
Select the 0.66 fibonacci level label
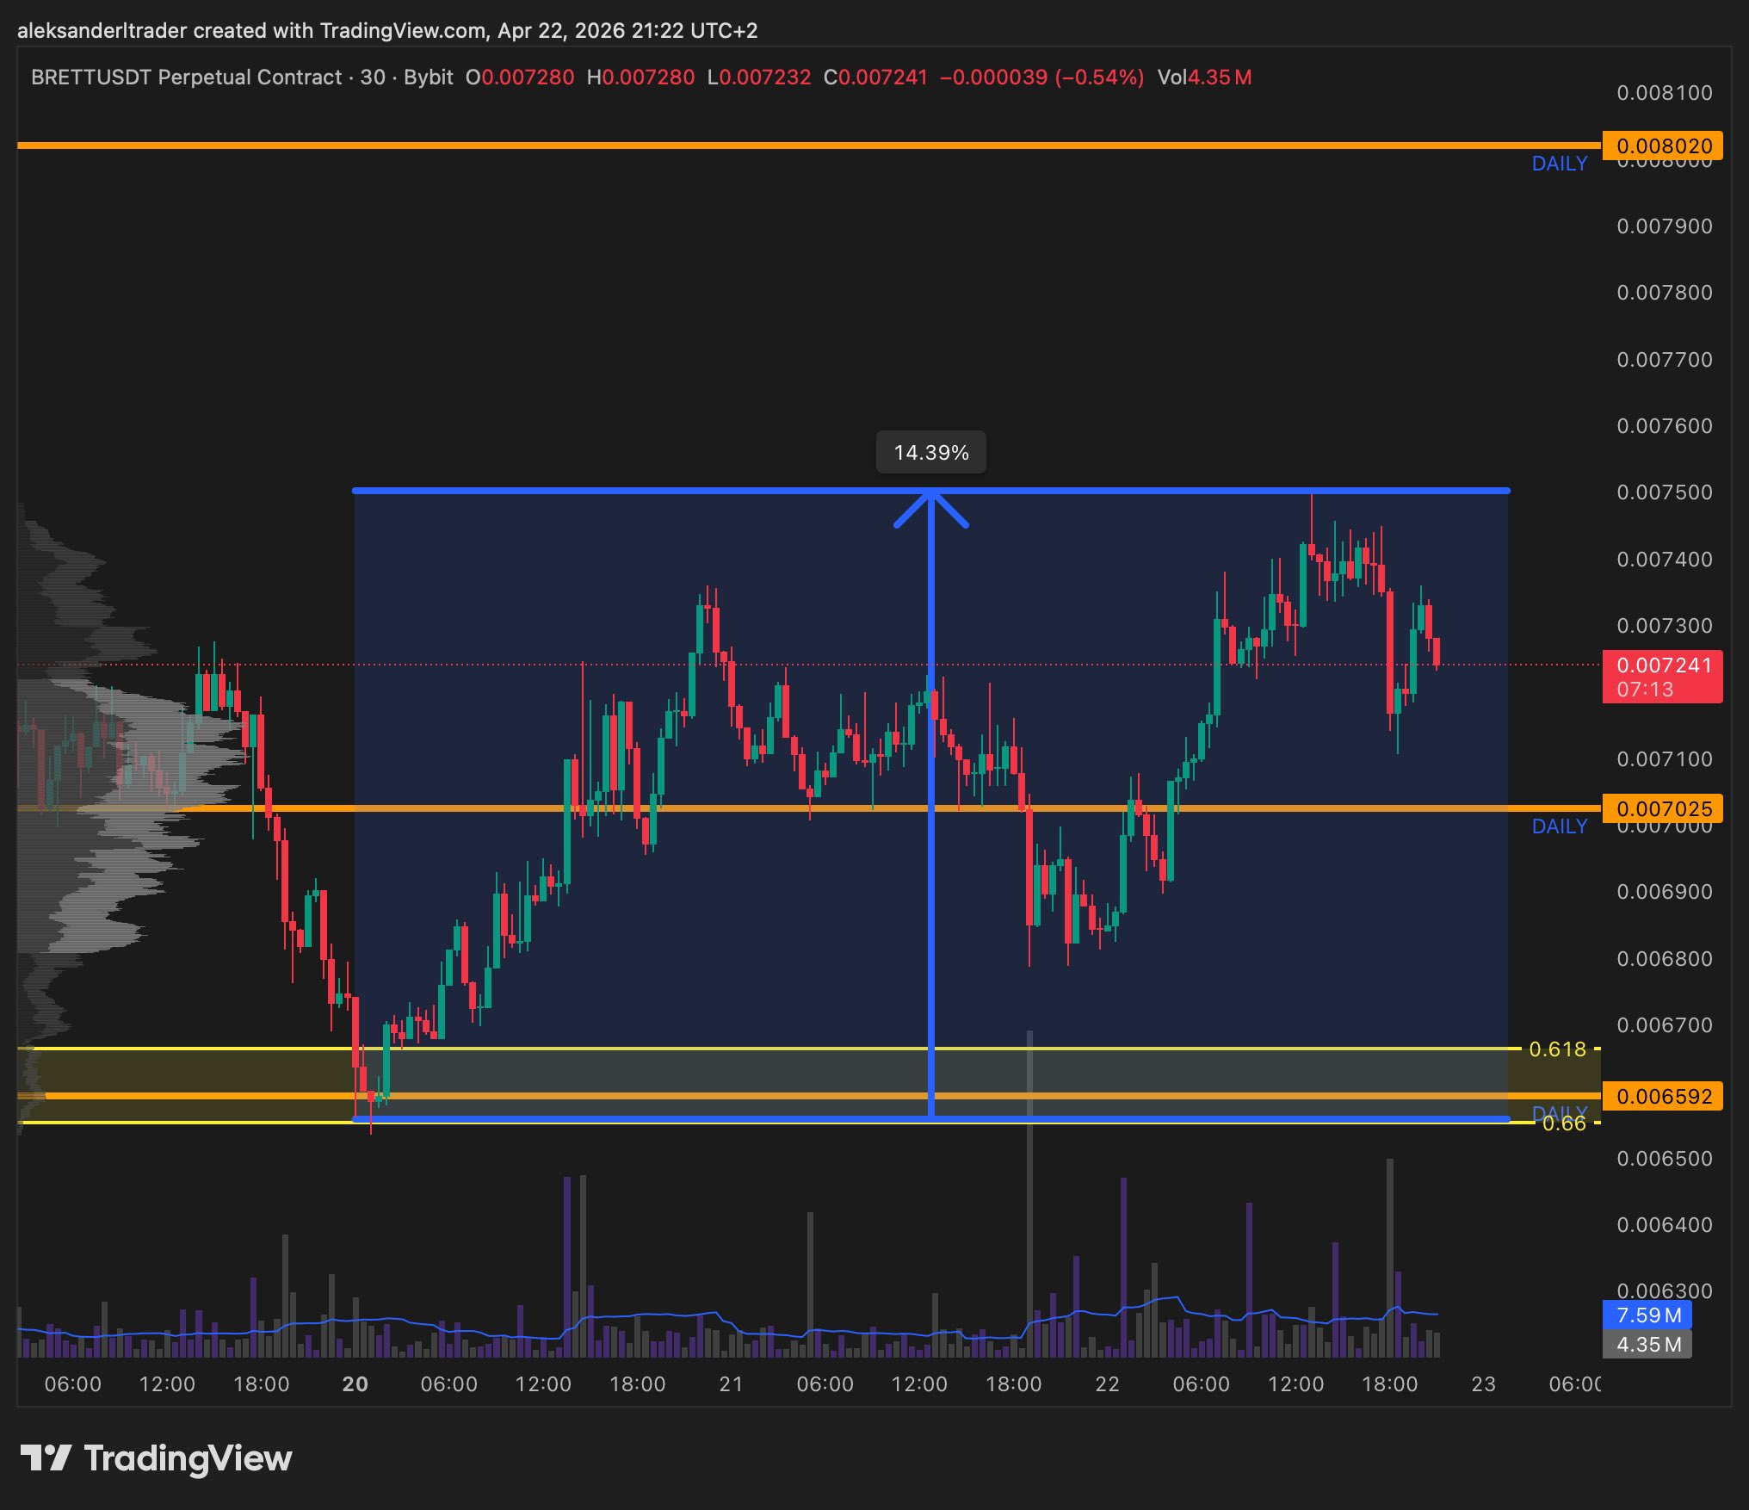1563,1123
